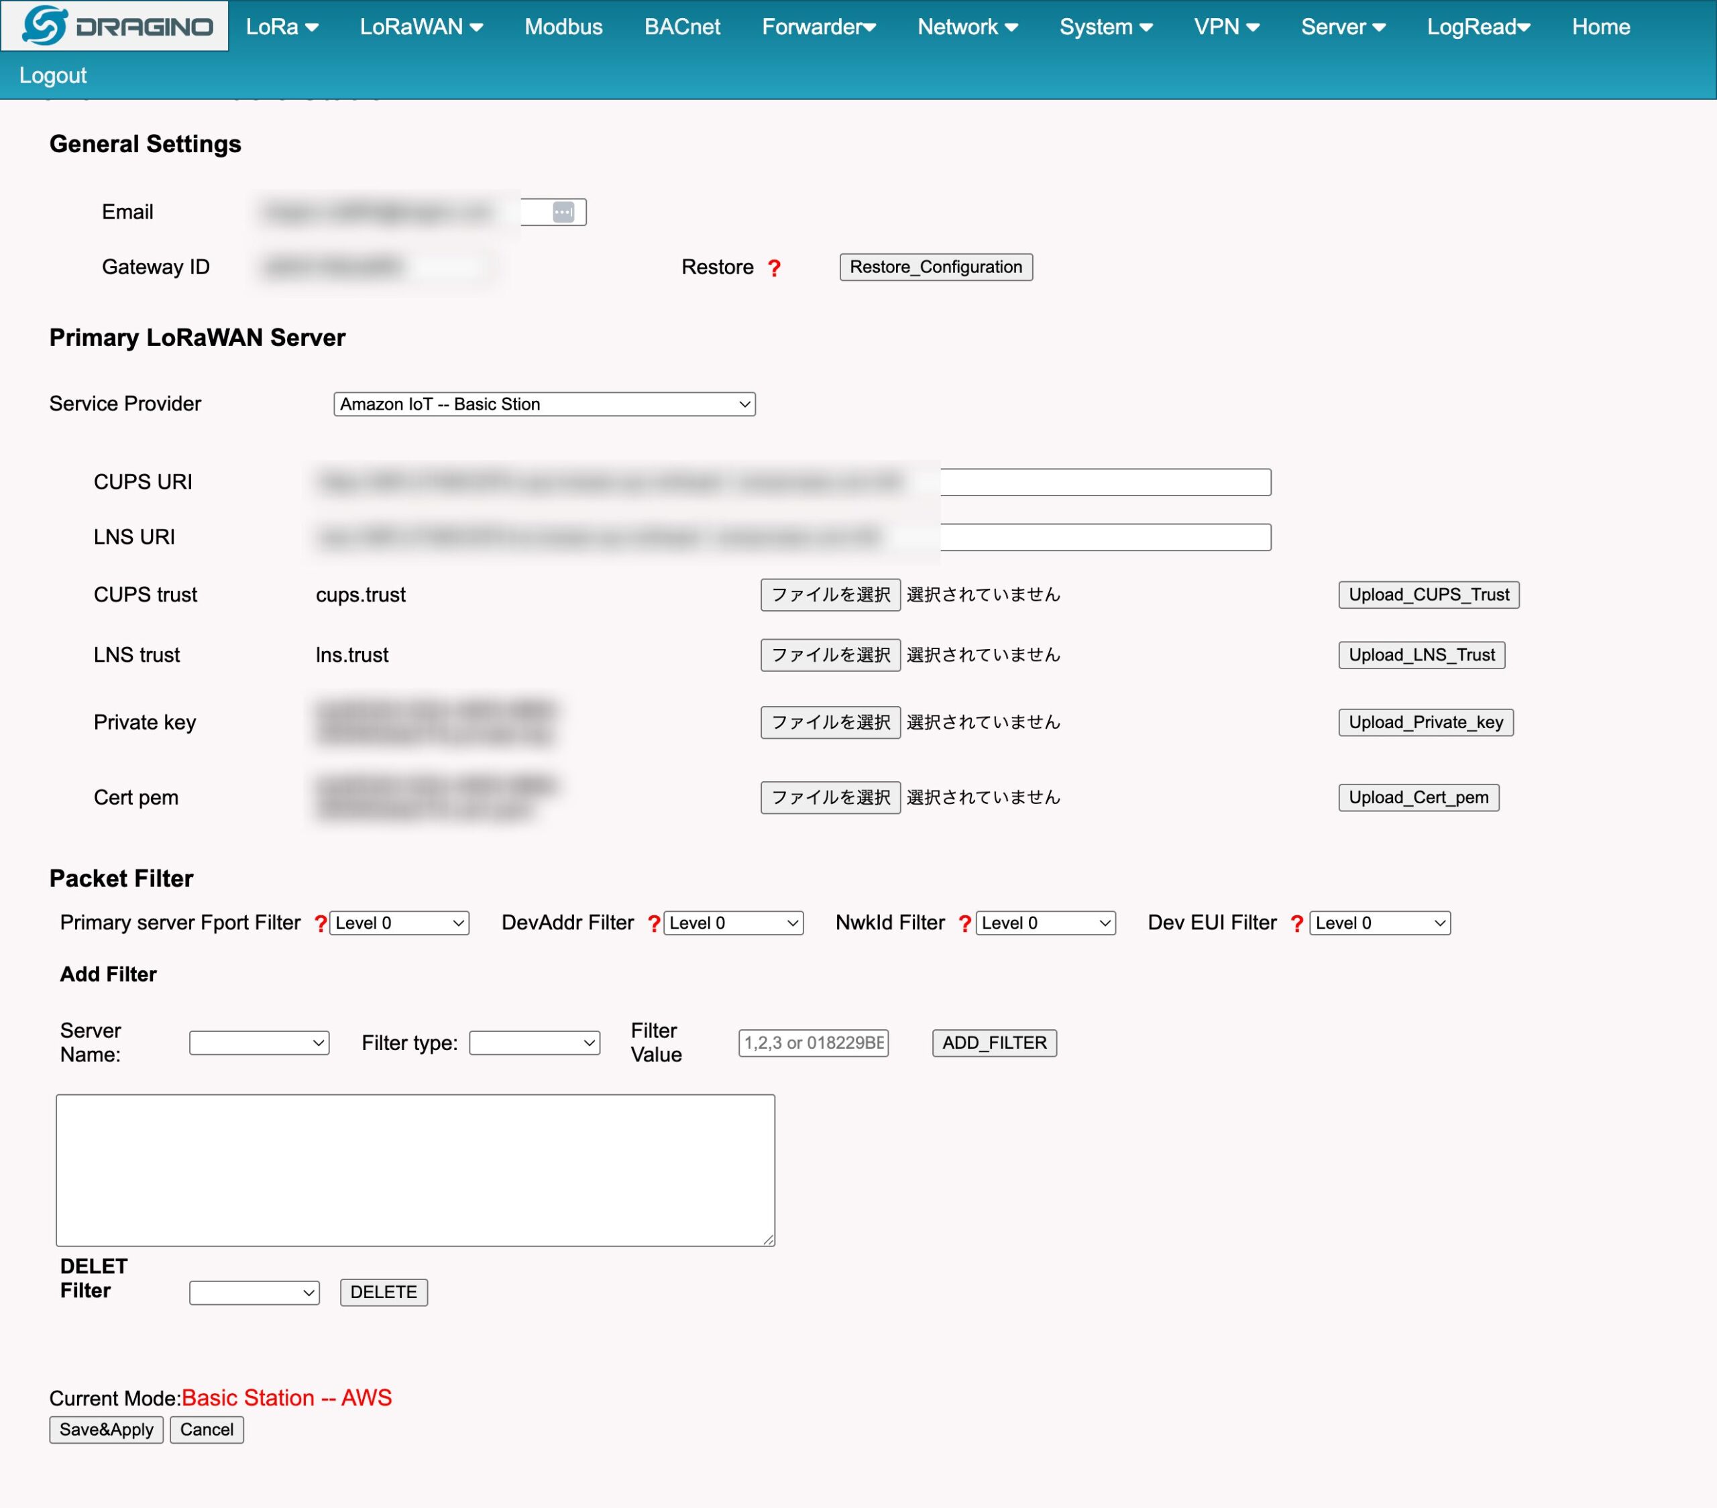Click ADD_FILTER to add a new filter
This screenshot has height=1508, width=1717.
994,1043
